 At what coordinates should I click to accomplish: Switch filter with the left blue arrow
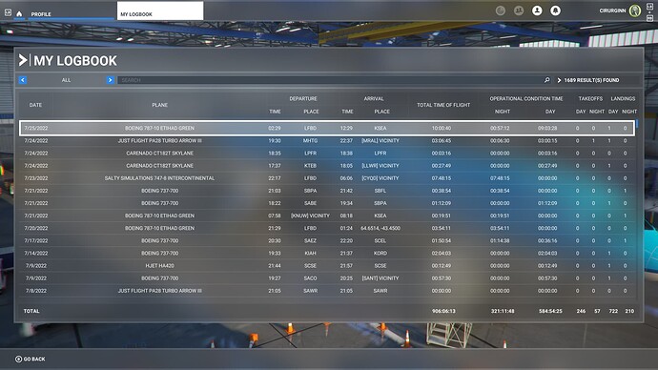(x=23, y=80)
